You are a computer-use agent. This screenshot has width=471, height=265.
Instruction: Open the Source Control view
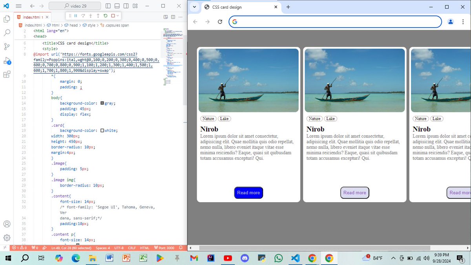point(7,47)
